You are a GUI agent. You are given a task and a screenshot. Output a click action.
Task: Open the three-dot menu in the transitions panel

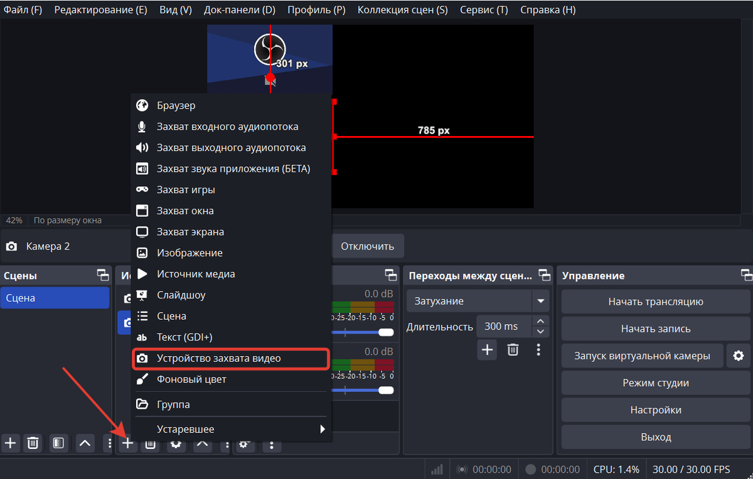pyautogui.click(x=538, y=350)
